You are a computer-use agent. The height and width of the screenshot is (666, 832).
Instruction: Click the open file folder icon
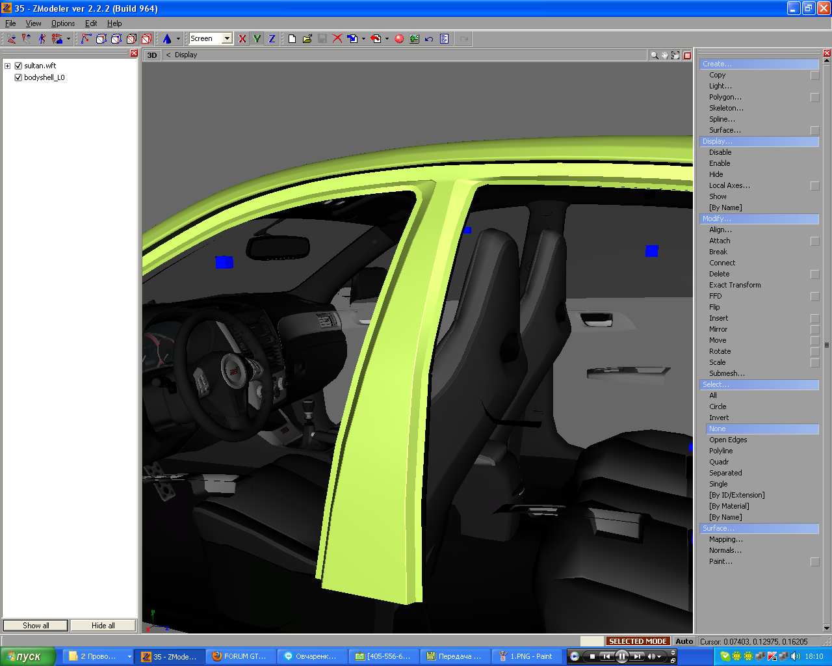307,39
